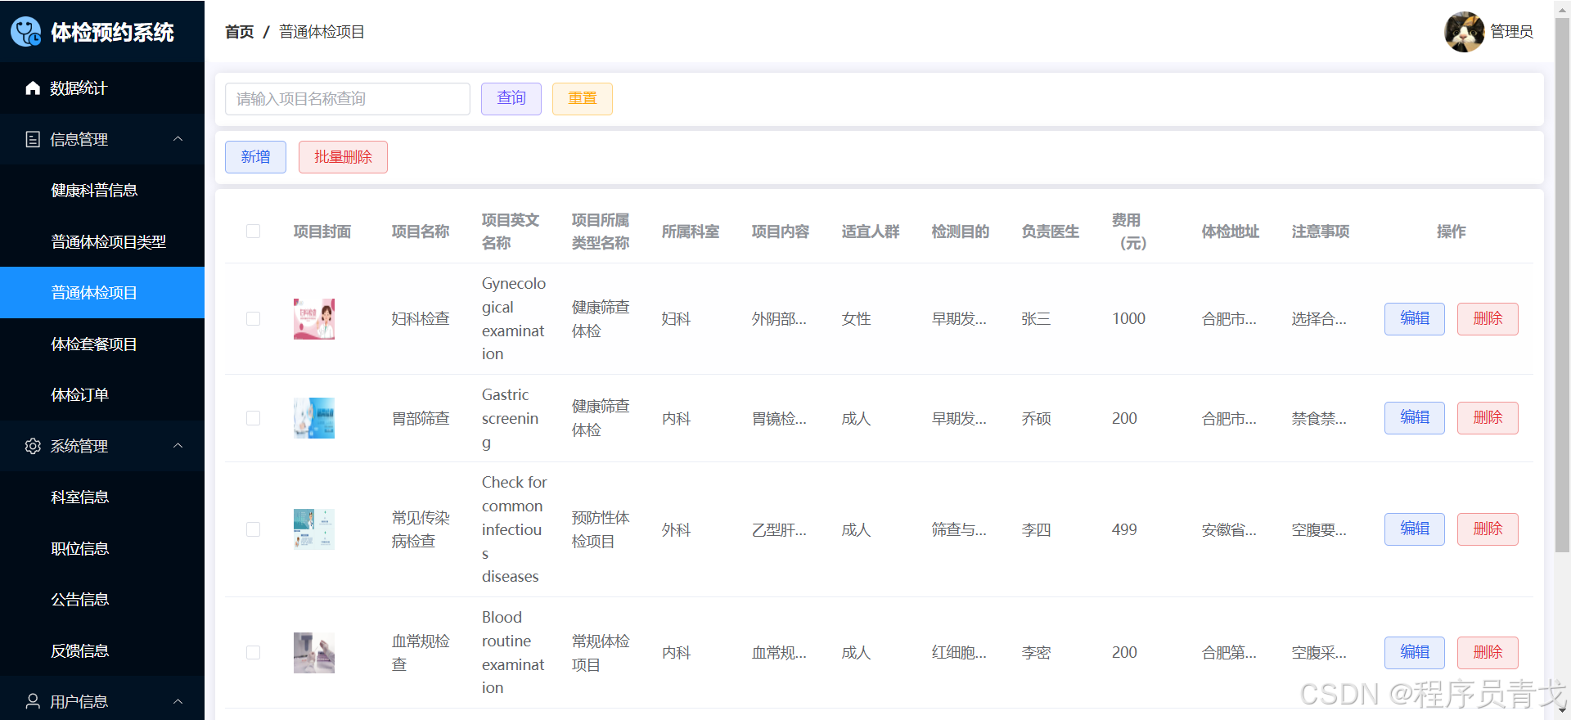Open cover thumbnail of 胃部筛查

pyautogui.click(x=314, y=418)
